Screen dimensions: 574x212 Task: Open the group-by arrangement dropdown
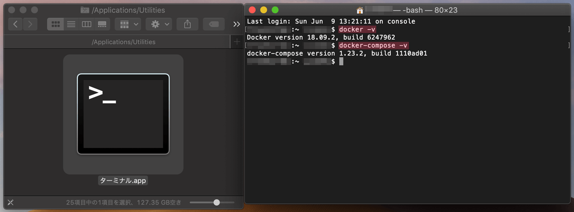pos(128,24)
